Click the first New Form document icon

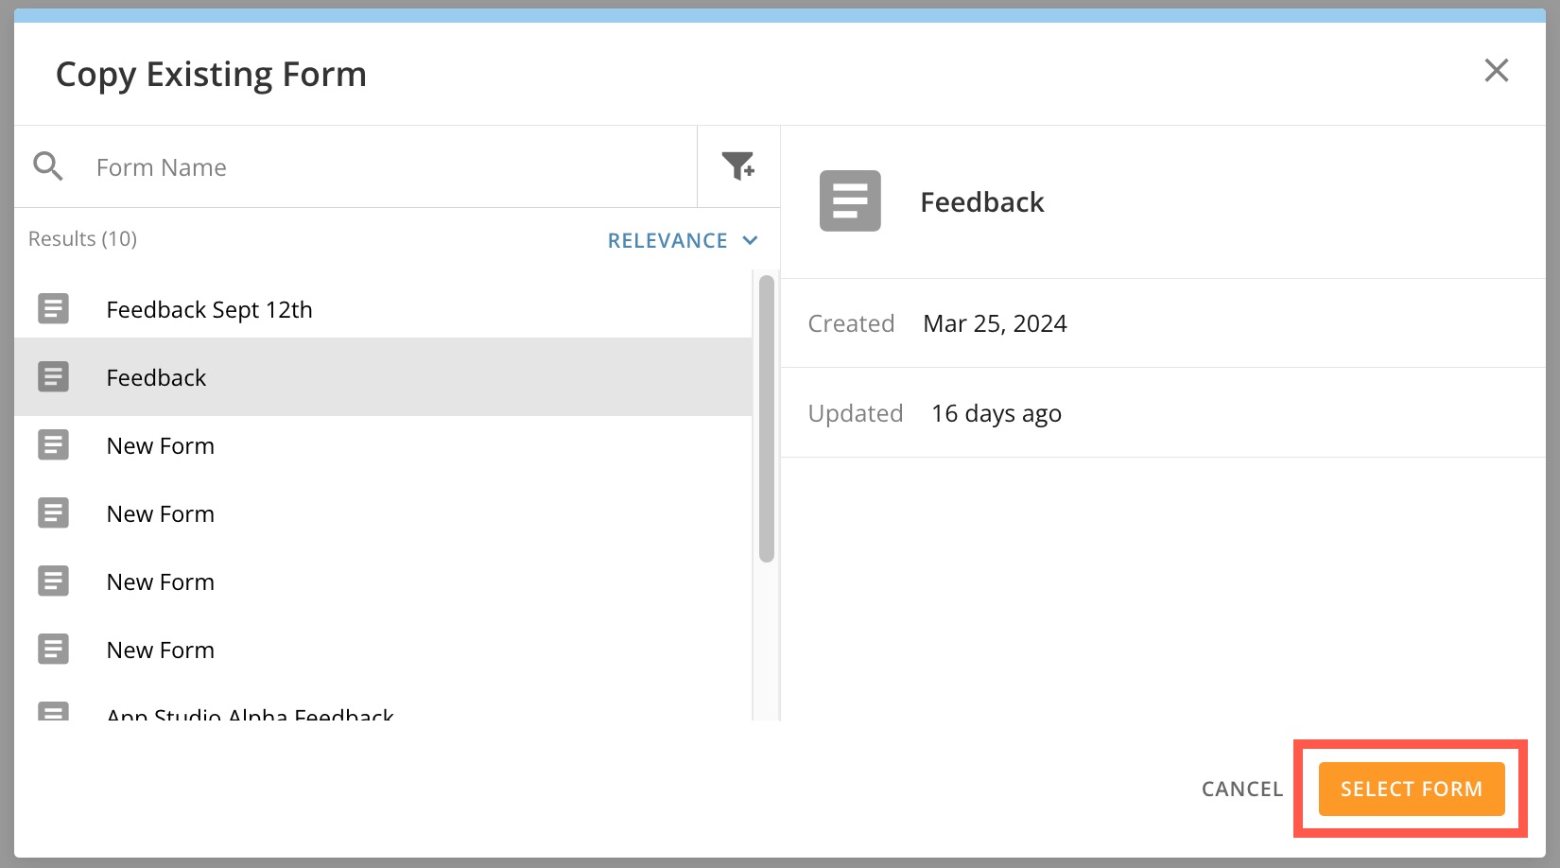53,445
